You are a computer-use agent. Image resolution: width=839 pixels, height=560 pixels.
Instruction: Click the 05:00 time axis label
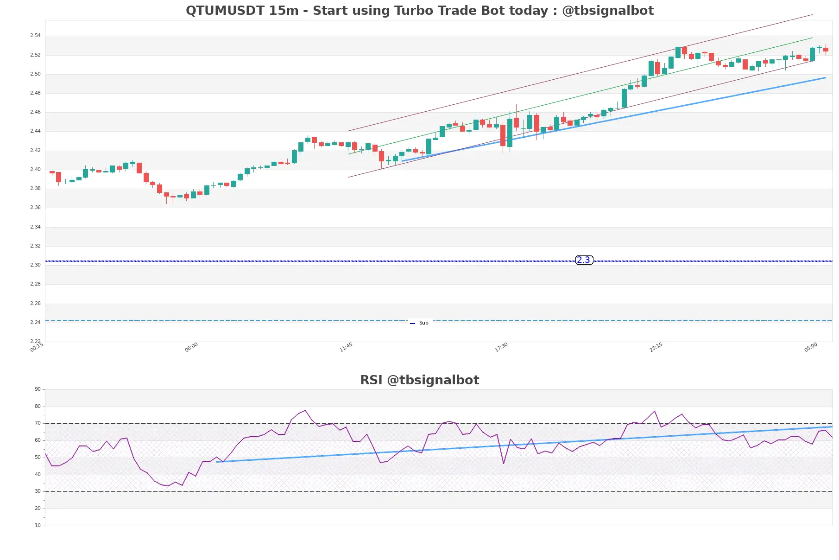click(x=811, y=347)
